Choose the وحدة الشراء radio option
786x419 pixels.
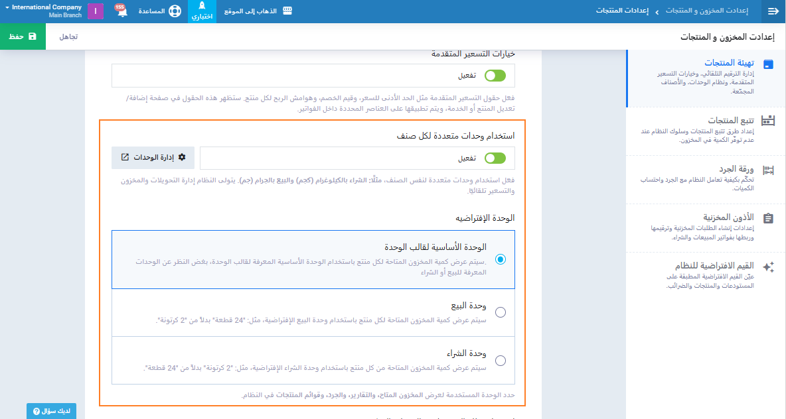point(500,361)
